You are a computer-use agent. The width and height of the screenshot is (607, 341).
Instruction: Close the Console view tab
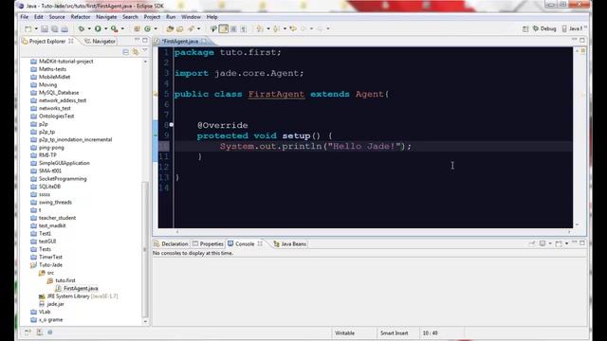(x=260, y=243)
